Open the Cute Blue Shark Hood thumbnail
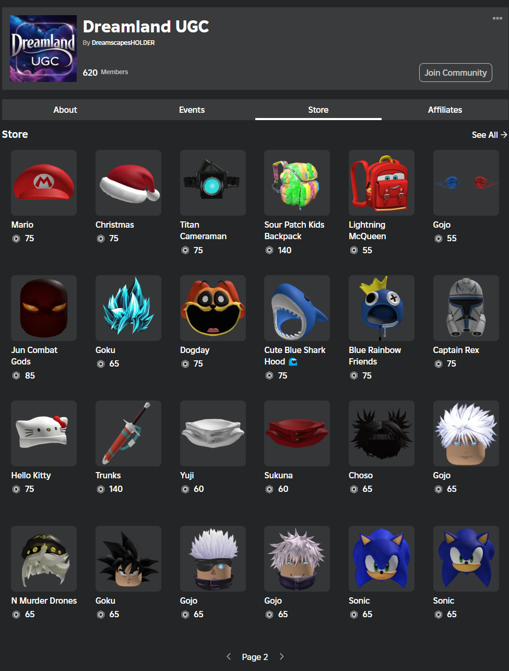Image resolution: width=509 pixels, height=671 pixels. tap(297, 308)
